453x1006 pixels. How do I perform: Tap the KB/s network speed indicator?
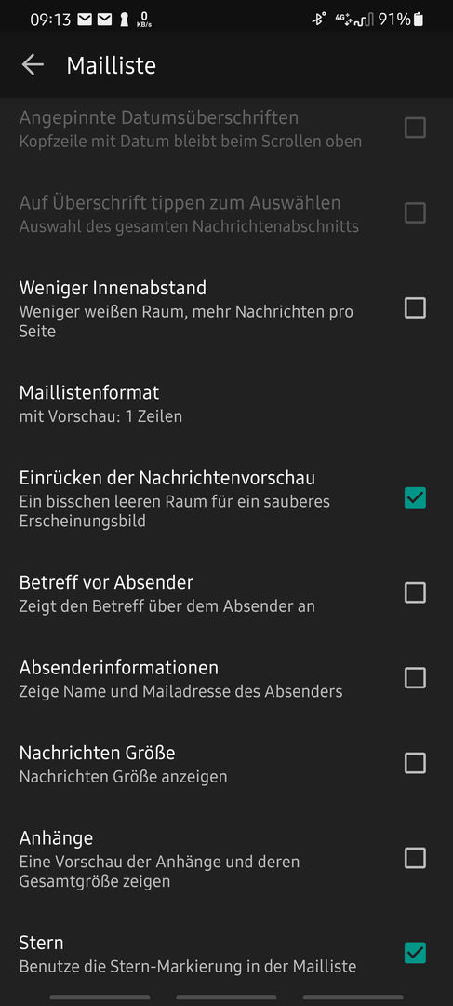(x=143, y=20)
